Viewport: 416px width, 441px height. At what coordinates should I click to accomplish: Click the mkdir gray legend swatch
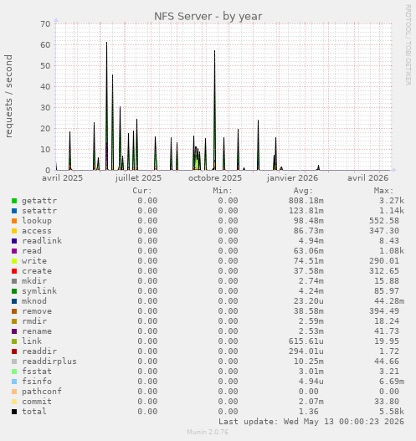[14, 281]
